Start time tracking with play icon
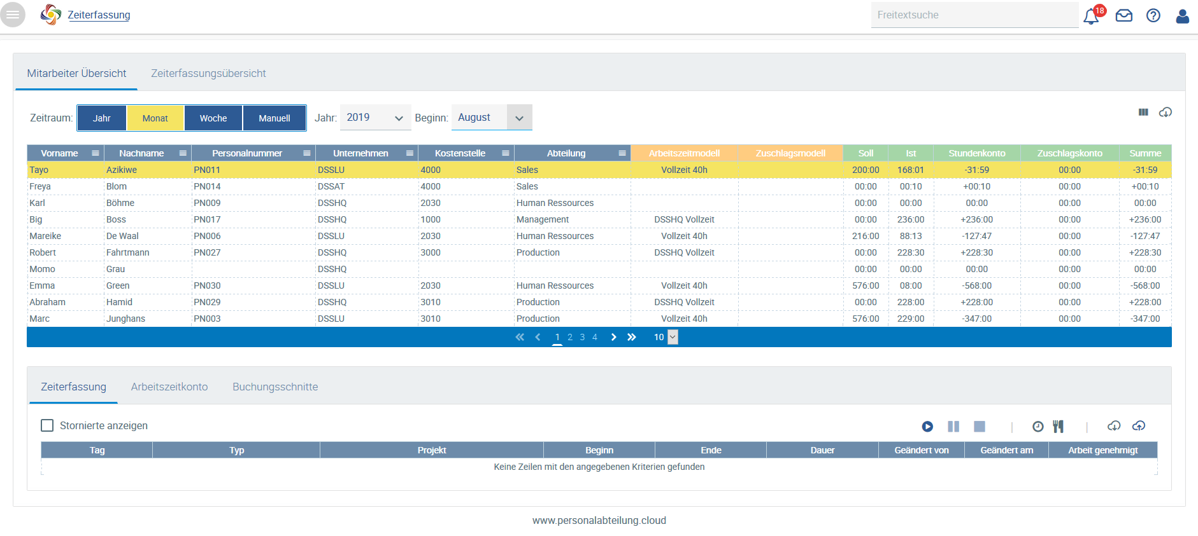Screen dimensions: 1198x536 point(927,427)
